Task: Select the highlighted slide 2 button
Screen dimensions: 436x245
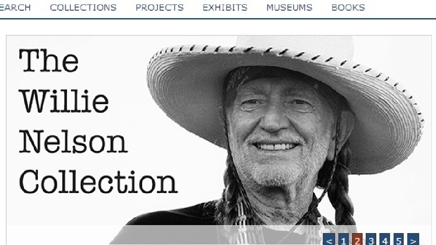Action: [x=357, y=239]
